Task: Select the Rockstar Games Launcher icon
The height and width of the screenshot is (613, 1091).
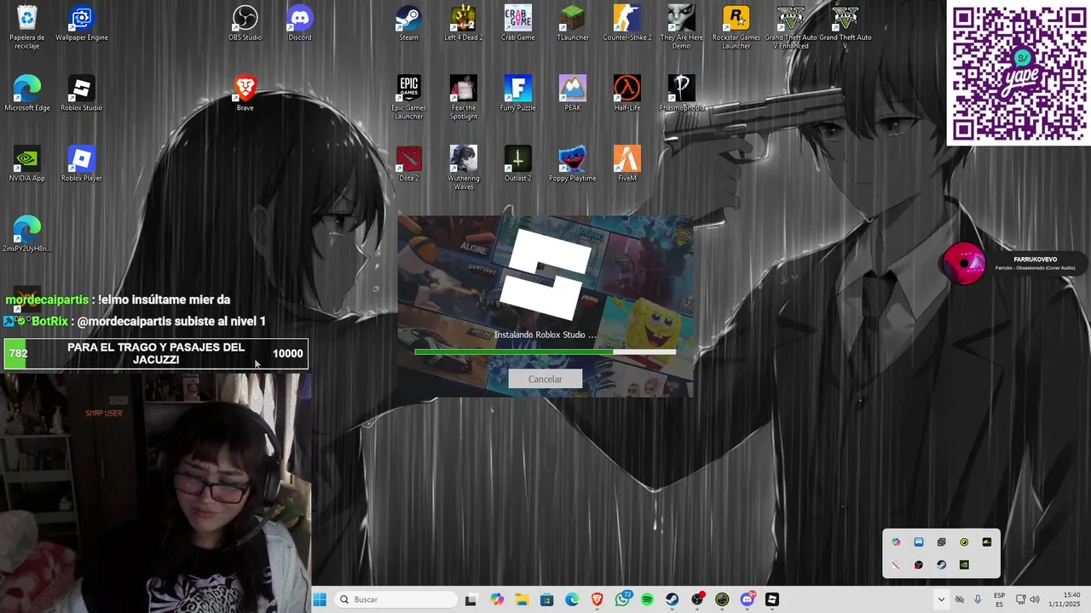Action: (736, 27)
